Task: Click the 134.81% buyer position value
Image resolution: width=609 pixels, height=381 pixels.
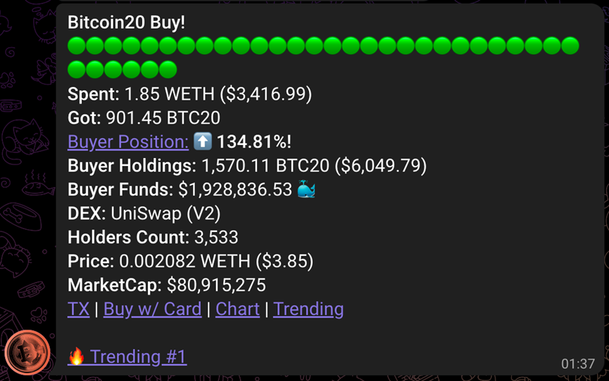Action: [254, 142]
